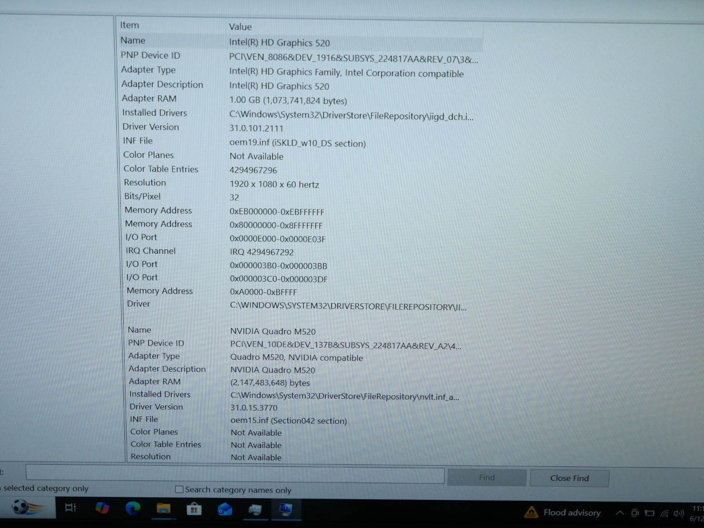Screen dimensions: 704x528
Task: Activate the System Information taskbar icon
Action: (x=286, y=510)
